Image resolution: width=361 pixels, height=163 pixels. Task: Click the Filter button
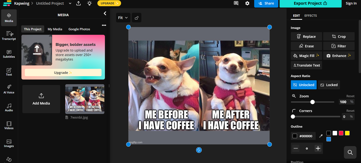[339, 46]
